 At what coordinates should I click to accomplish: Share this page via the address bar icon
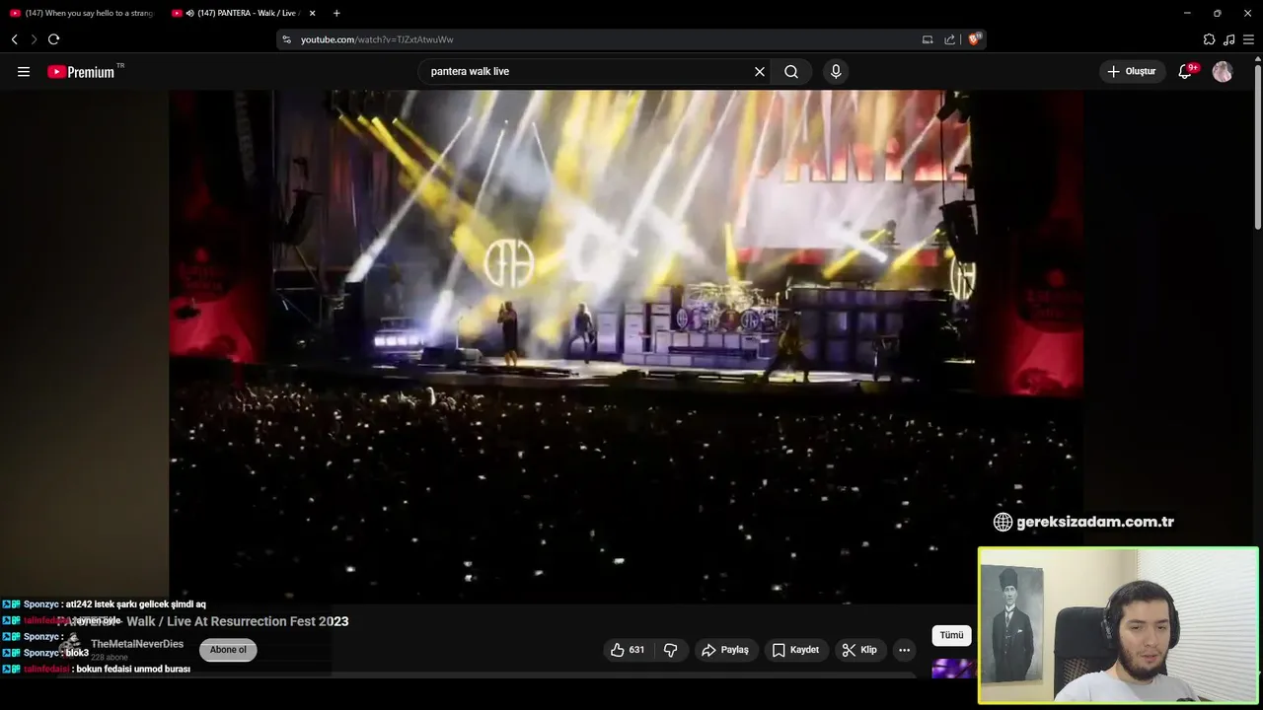pyautogui.click(x=950, y=39)
